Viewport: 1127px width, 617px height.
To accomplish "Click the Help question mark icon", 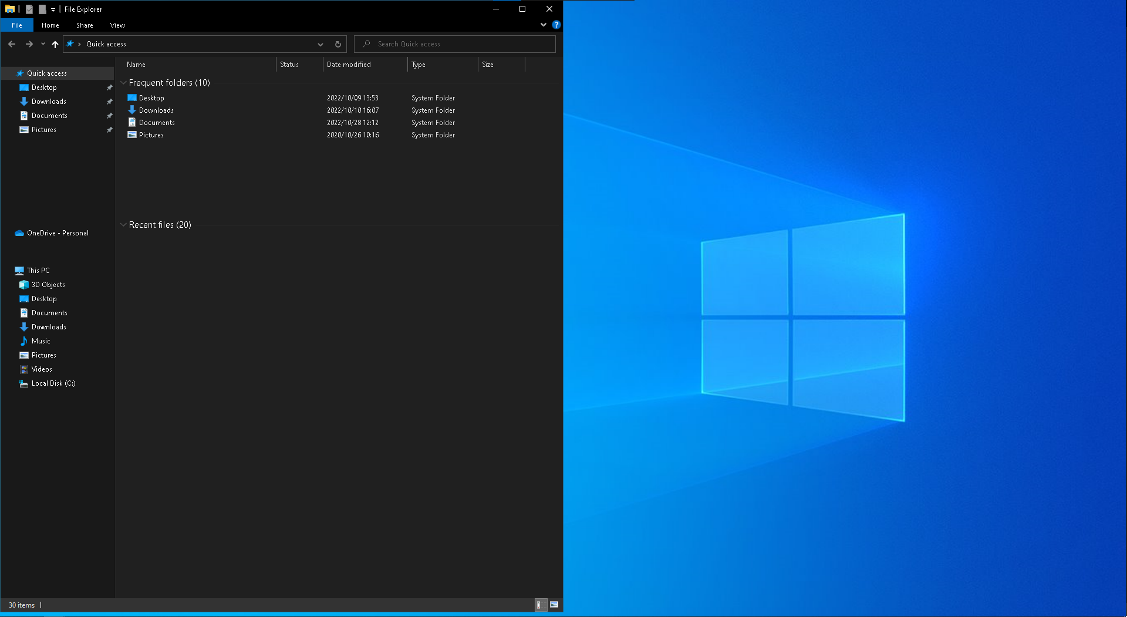I will point(556,25).
